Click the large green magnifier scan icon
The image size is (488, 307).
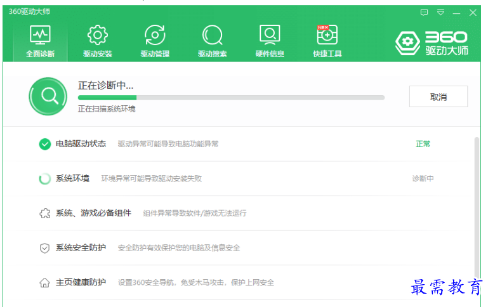click(x=48, y=96)
